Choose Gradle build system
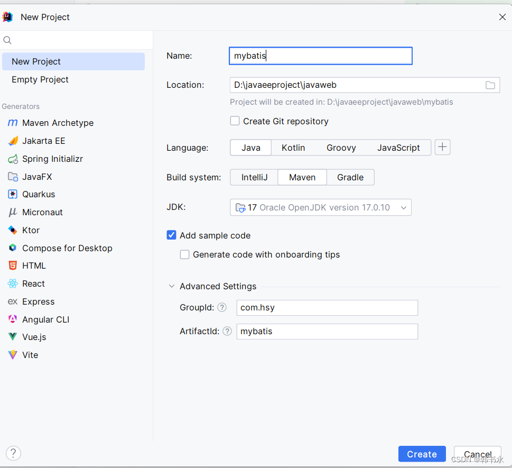This screenshot has height=468, width=512. pos(350,178)
